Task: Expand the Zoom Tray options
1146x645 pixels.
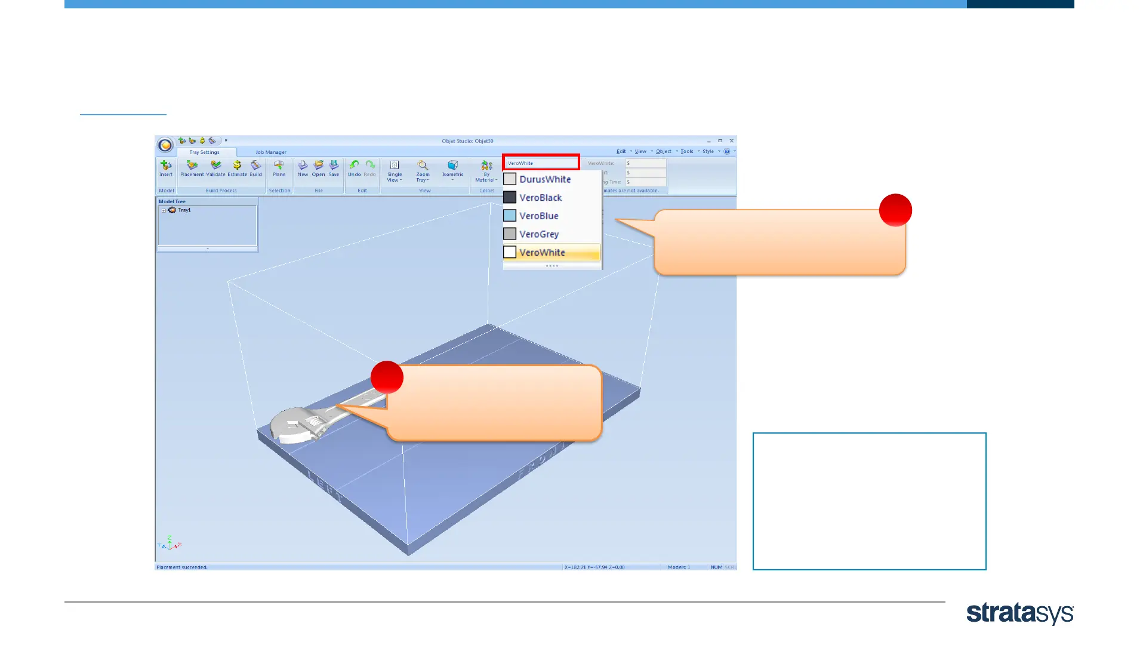Action: coord(423,170)
